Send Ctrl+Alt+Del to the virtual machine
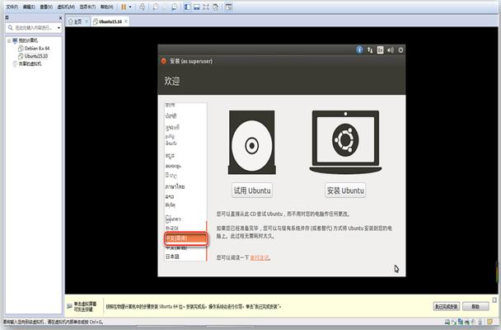Image resolution: width=501 pixels, height=330 pixels. point(142,7)
